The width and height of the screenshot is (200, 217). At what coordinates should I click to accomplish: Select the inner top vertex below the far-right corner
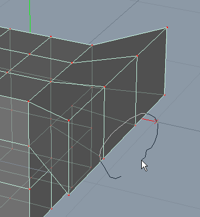pos(137,56)
